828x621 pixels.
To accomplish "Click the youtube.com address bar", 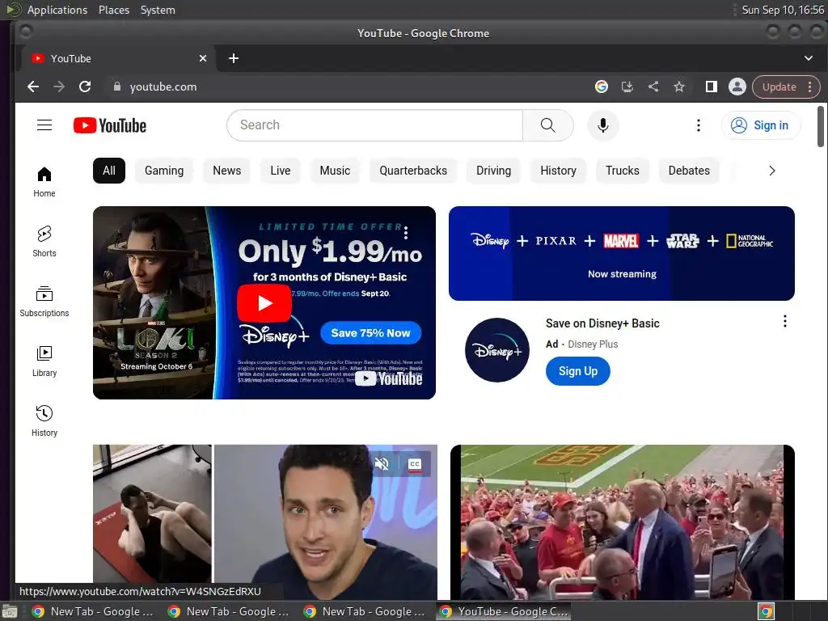I will (x=349, y=87).
